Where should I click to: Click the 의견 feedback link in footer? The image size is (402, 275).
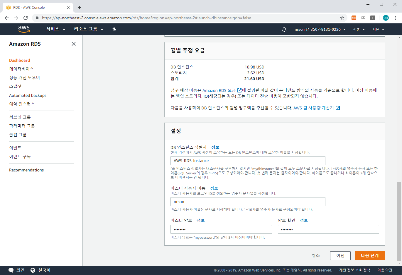tap(21, 270)
